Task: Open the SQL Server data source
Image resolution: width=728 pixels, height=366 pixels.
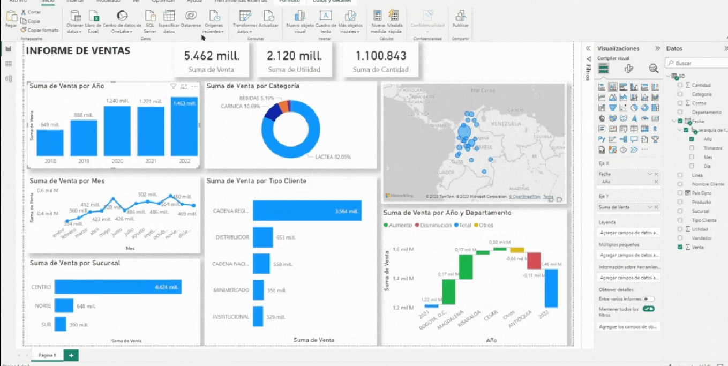Action: [x=149, y=17]
